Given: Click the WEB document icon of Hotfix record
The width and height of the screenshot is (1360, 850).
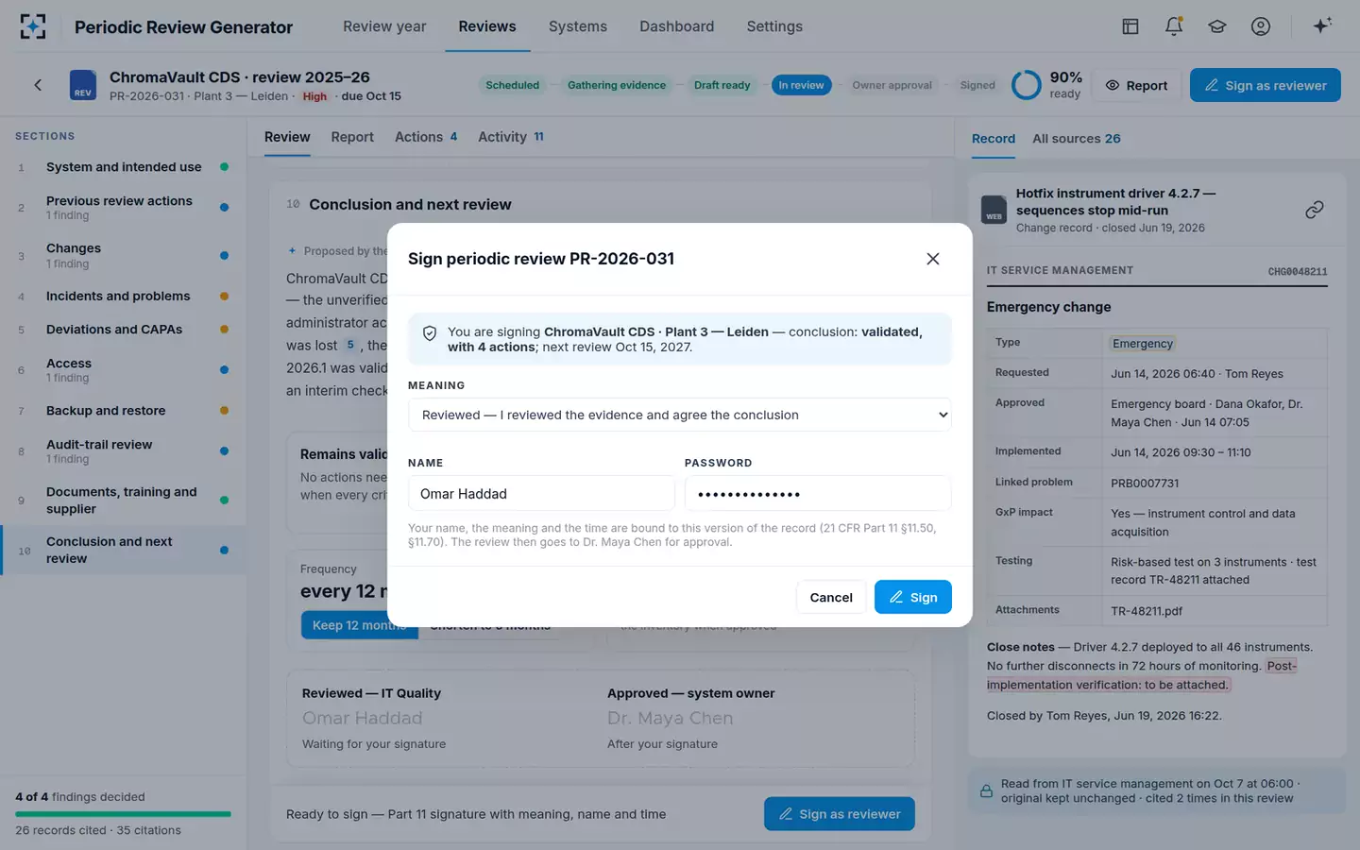Looking at the screenshot, I should (x=994, y=210).
